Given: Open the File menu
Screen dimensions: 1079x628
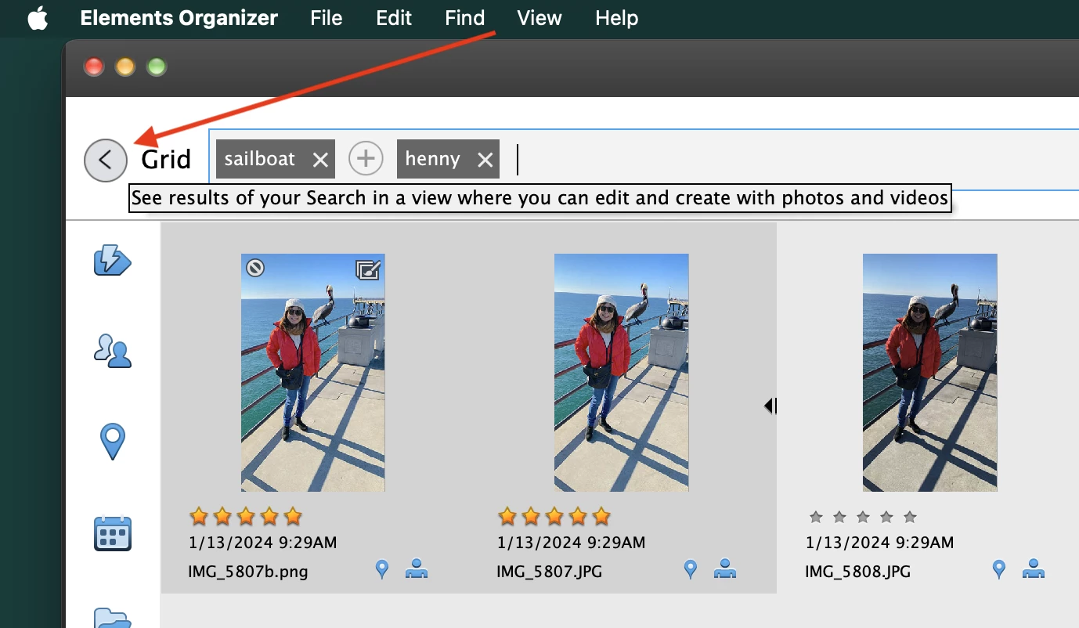Looking at the screenshot, I should (x=327, y=18).
